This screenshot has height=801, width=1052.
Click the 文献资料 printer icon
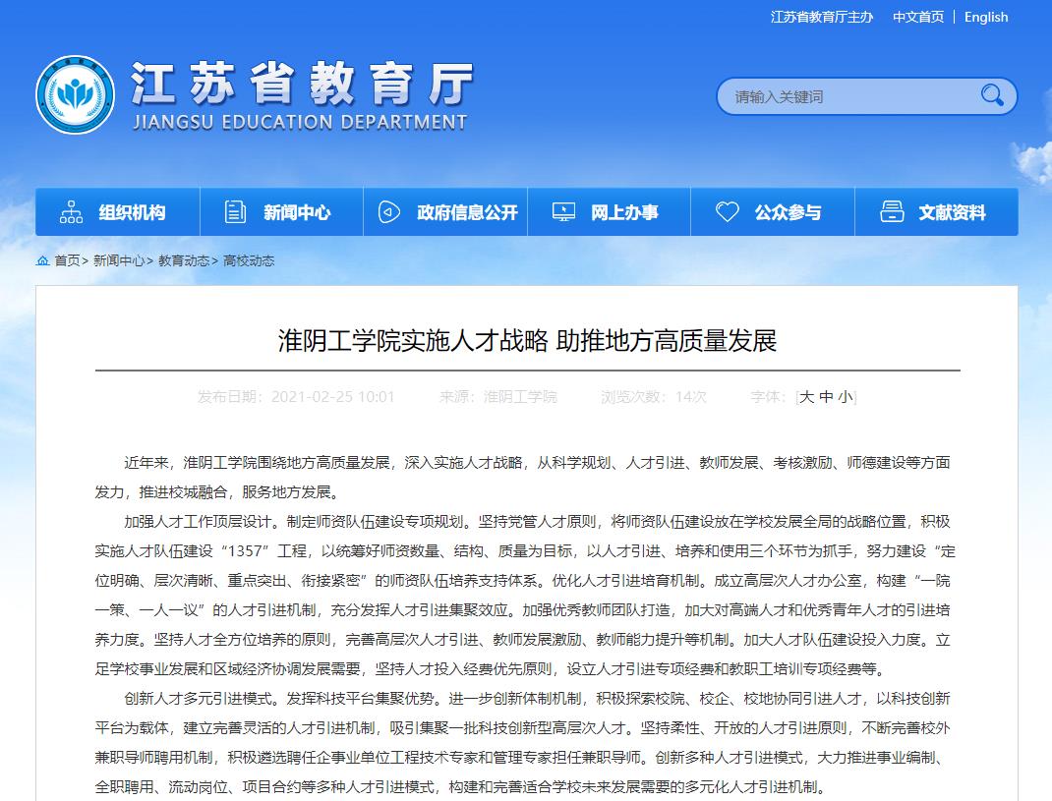892,212
